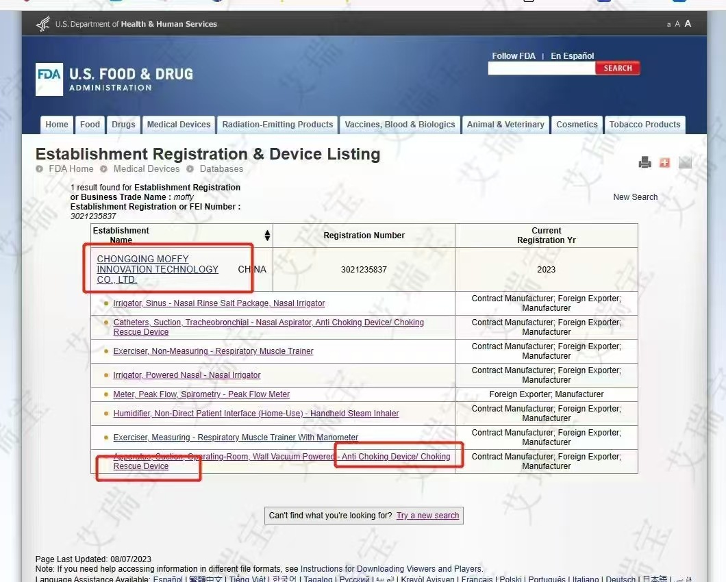Screen dimensions: 726x582
Task: Click Establishment Registration & Device Listing heading
Action: click(x=208, y=154)
